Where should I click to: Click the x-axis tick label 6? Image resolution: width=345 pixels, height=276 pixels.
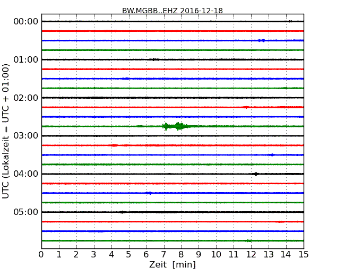146,255
